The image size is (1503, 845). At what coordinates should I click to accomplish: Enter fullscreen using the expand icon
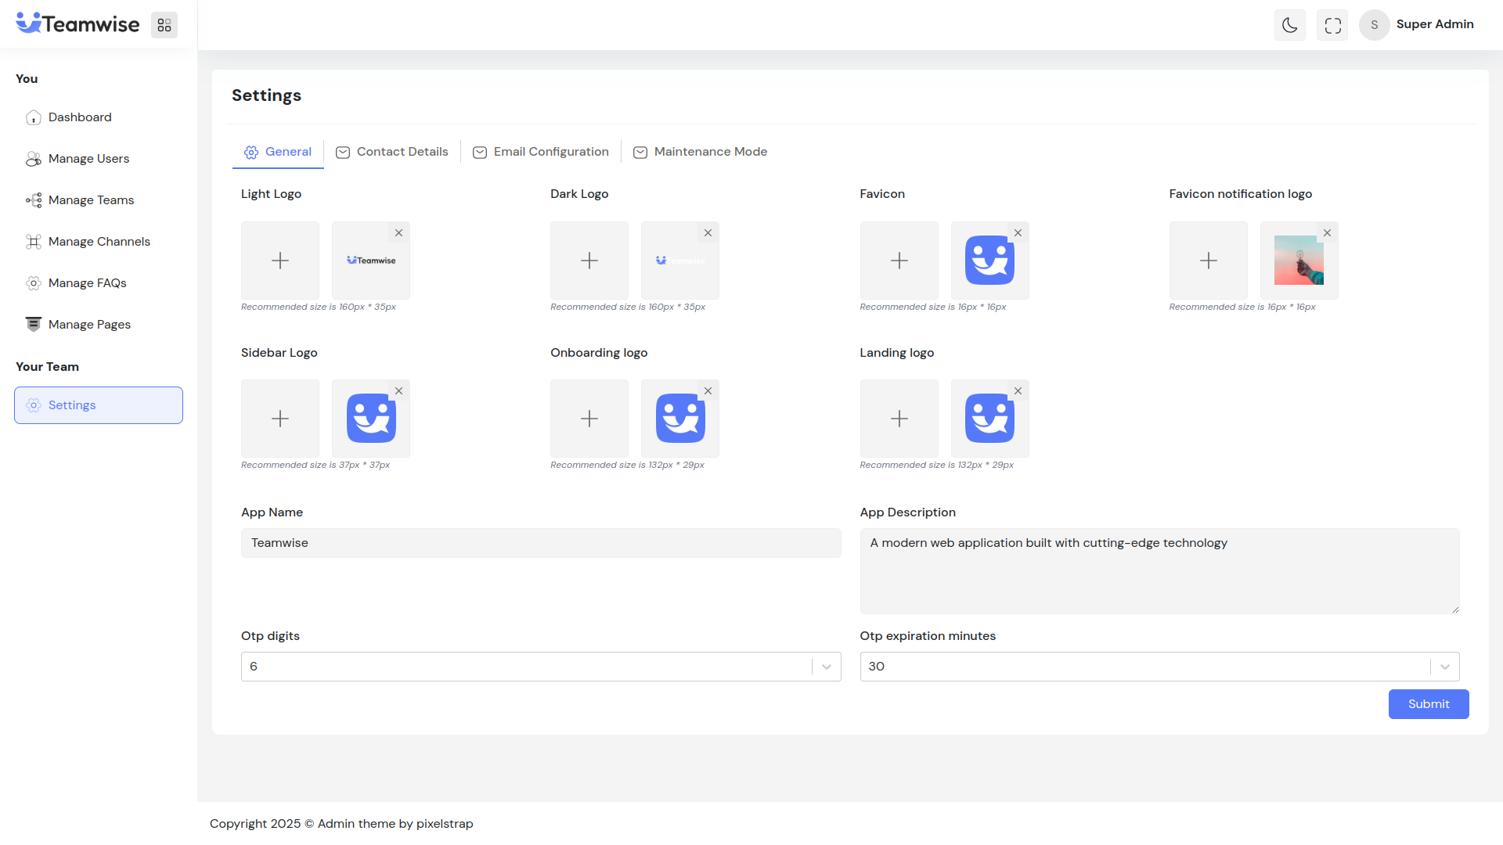(1332, 25)
